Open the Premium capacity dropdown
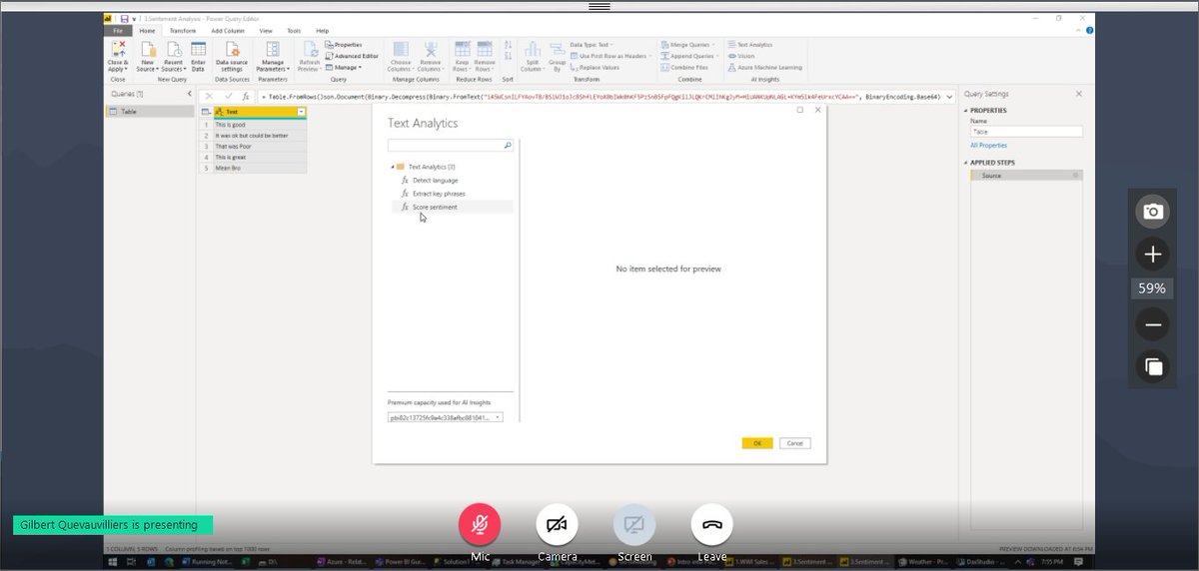Screen dimensions: 1199x571 point(445,417)
